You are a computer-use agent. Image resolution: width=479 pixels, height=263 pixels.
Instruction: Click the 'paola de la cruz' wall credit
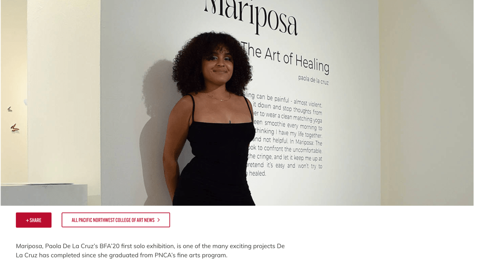coord(314,80)
